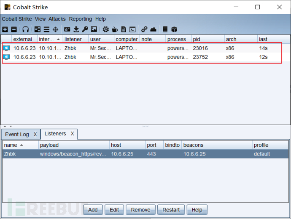Image resolution: width=291 pixels, height=219 pixels.
Task: Switch to Target Table crosshair icon
Action: point(56,29)
